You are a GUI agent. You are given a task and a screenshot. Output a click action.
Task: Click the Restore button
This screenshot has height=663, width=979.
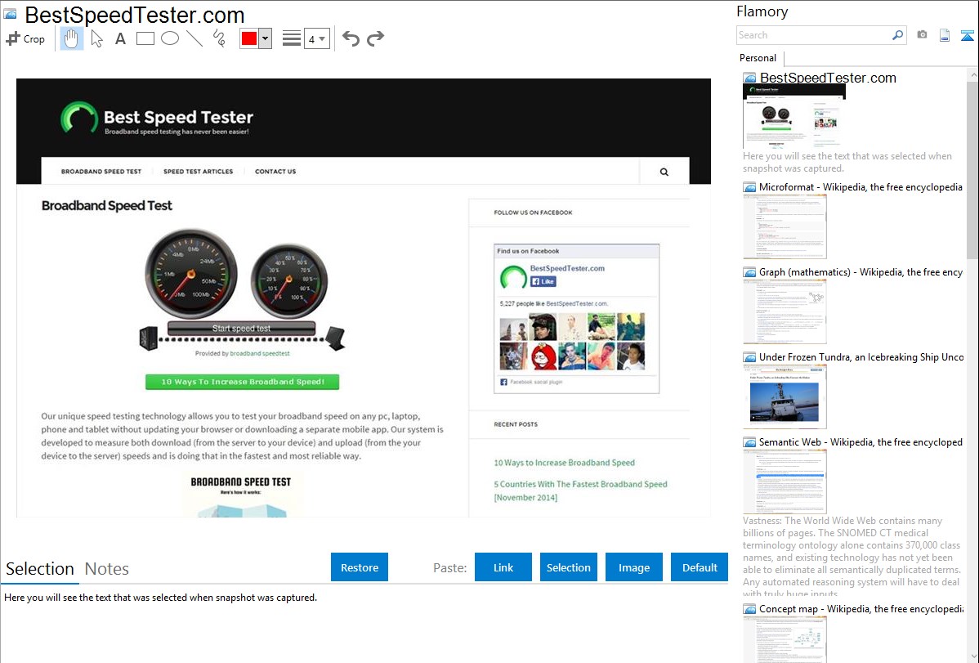360,567
